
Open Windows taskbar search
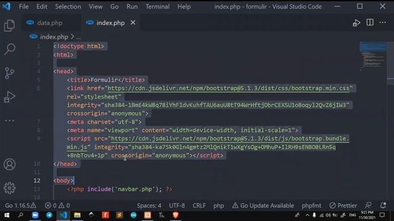coord(20,215)
